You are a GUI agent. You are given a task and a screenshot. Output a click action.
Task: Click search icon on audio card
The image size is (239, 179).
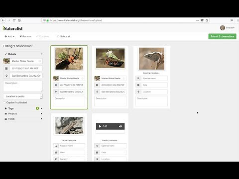coord(97,146)
